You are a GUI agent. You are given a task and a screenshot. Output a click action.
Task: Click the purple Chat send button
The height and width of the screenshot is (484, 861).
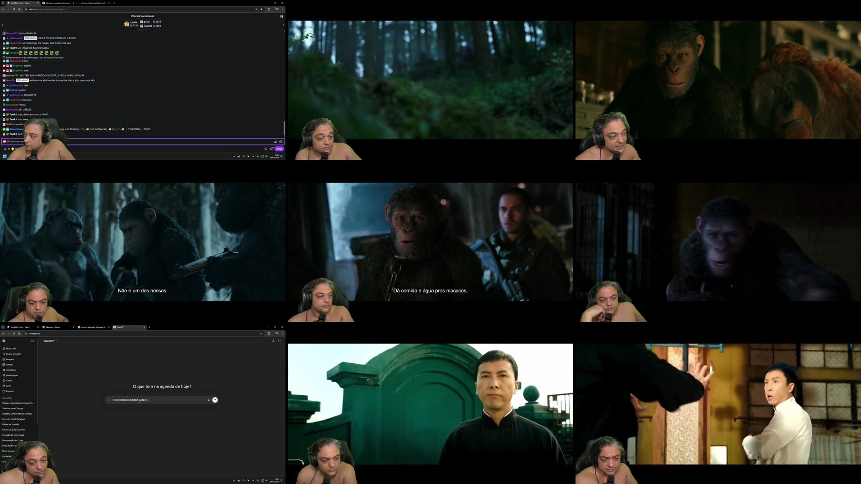tap(279, 149)
